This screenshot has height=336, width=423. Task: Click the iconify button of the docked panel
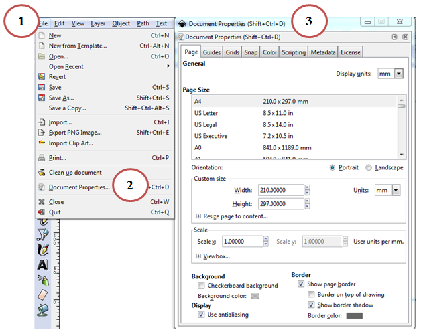[394, 37]
